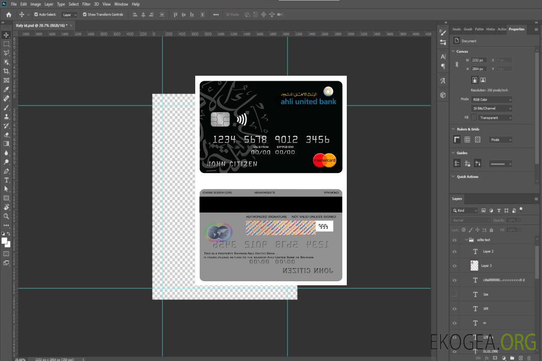Open the RGB Color mode dropdown

(491, 99)
